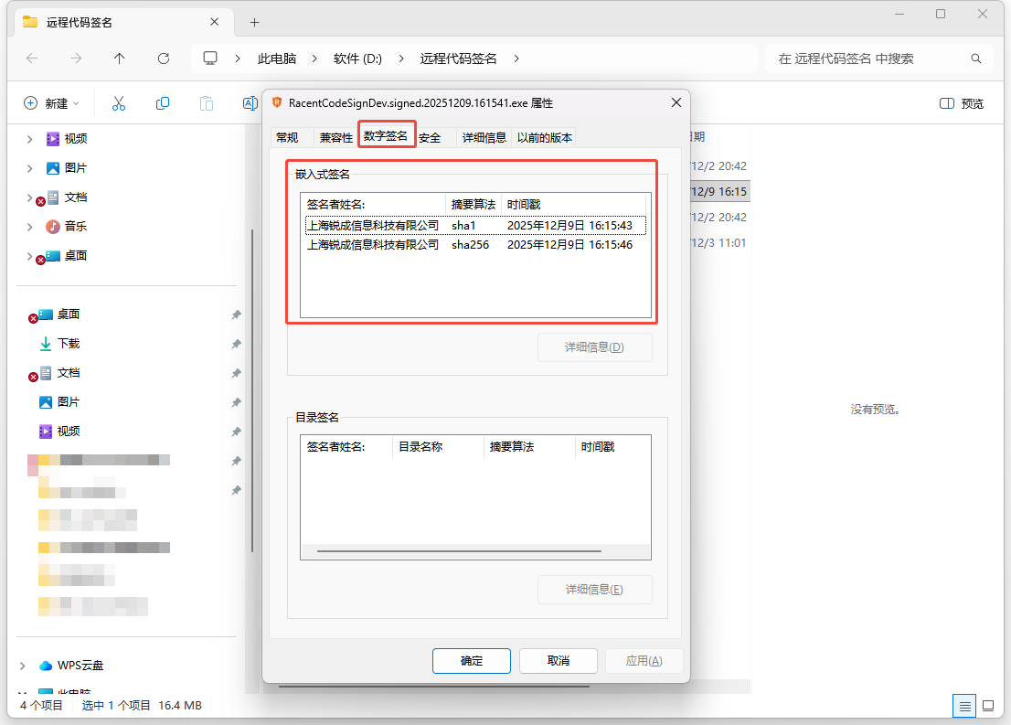Switch to the 兼容性 tab in Properties
Screen dimensions: 1011x725
coord(335,137)
